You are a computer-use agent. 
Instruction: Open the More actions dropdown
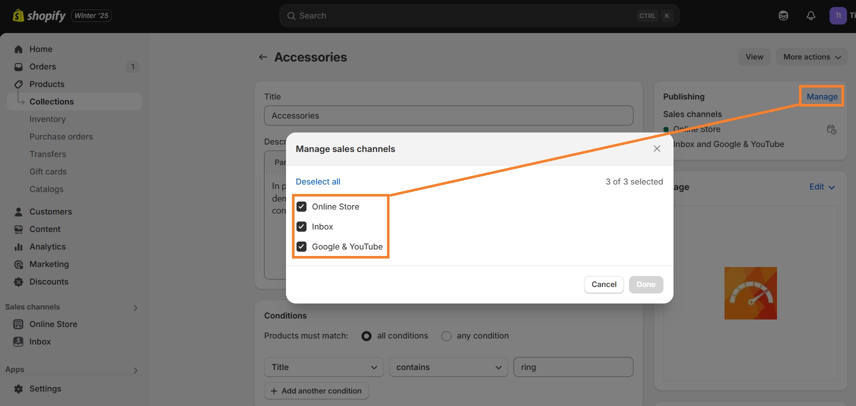(x=812, y=57)
